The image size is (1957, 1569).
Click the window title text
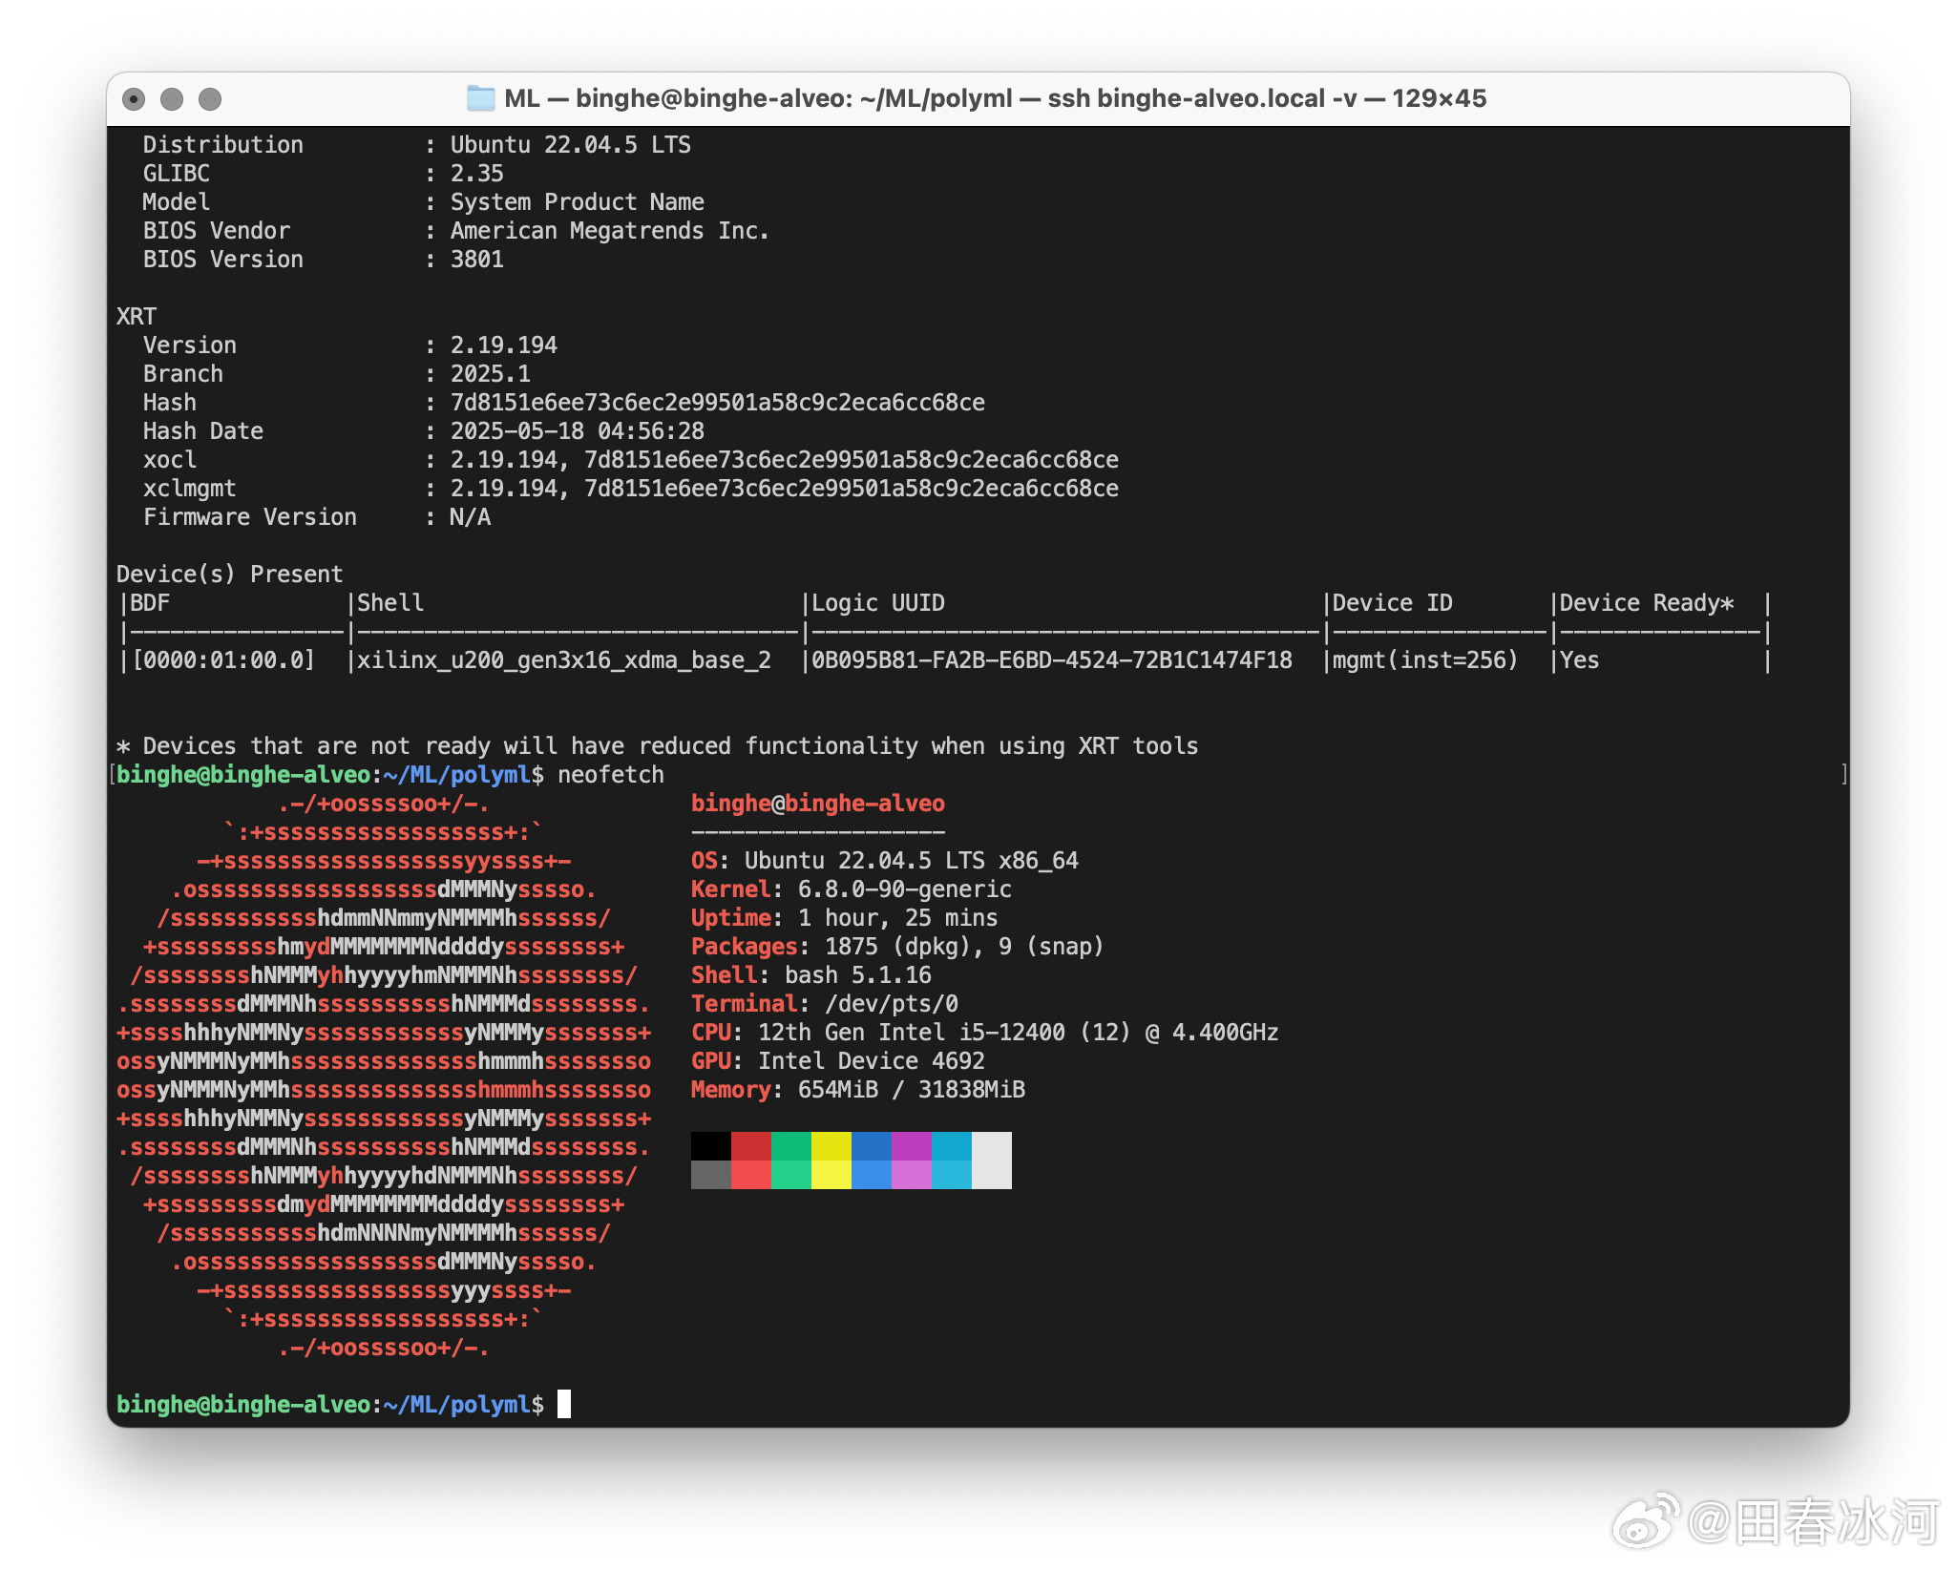tap(994, 98)
